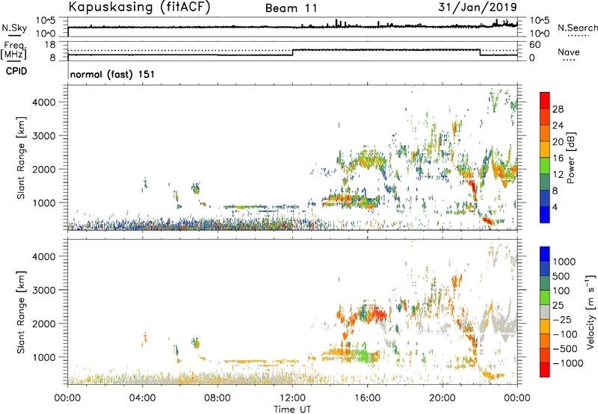Select the 'CPID' row label

[16, 71]
